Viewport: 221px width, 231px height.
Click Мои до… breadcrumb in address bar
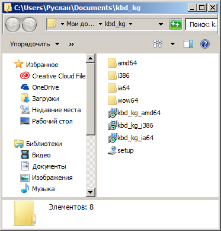point(81,24)
